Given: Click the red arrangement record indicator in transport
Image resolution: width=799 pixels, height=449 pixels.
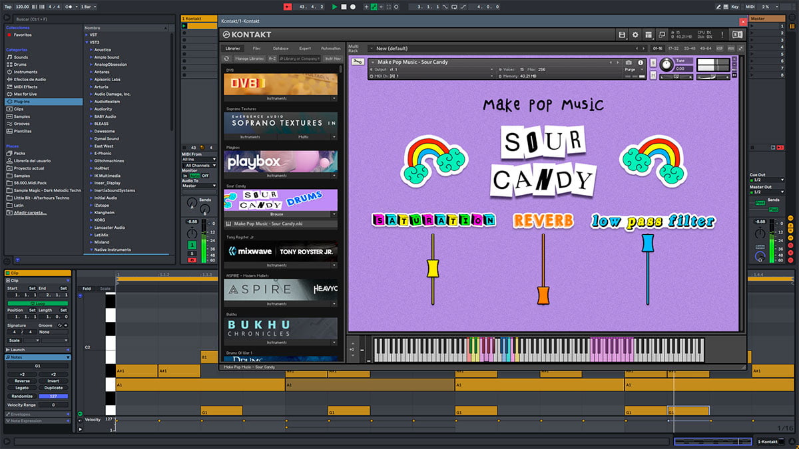Looking at the screenshot, I should 288,7.
